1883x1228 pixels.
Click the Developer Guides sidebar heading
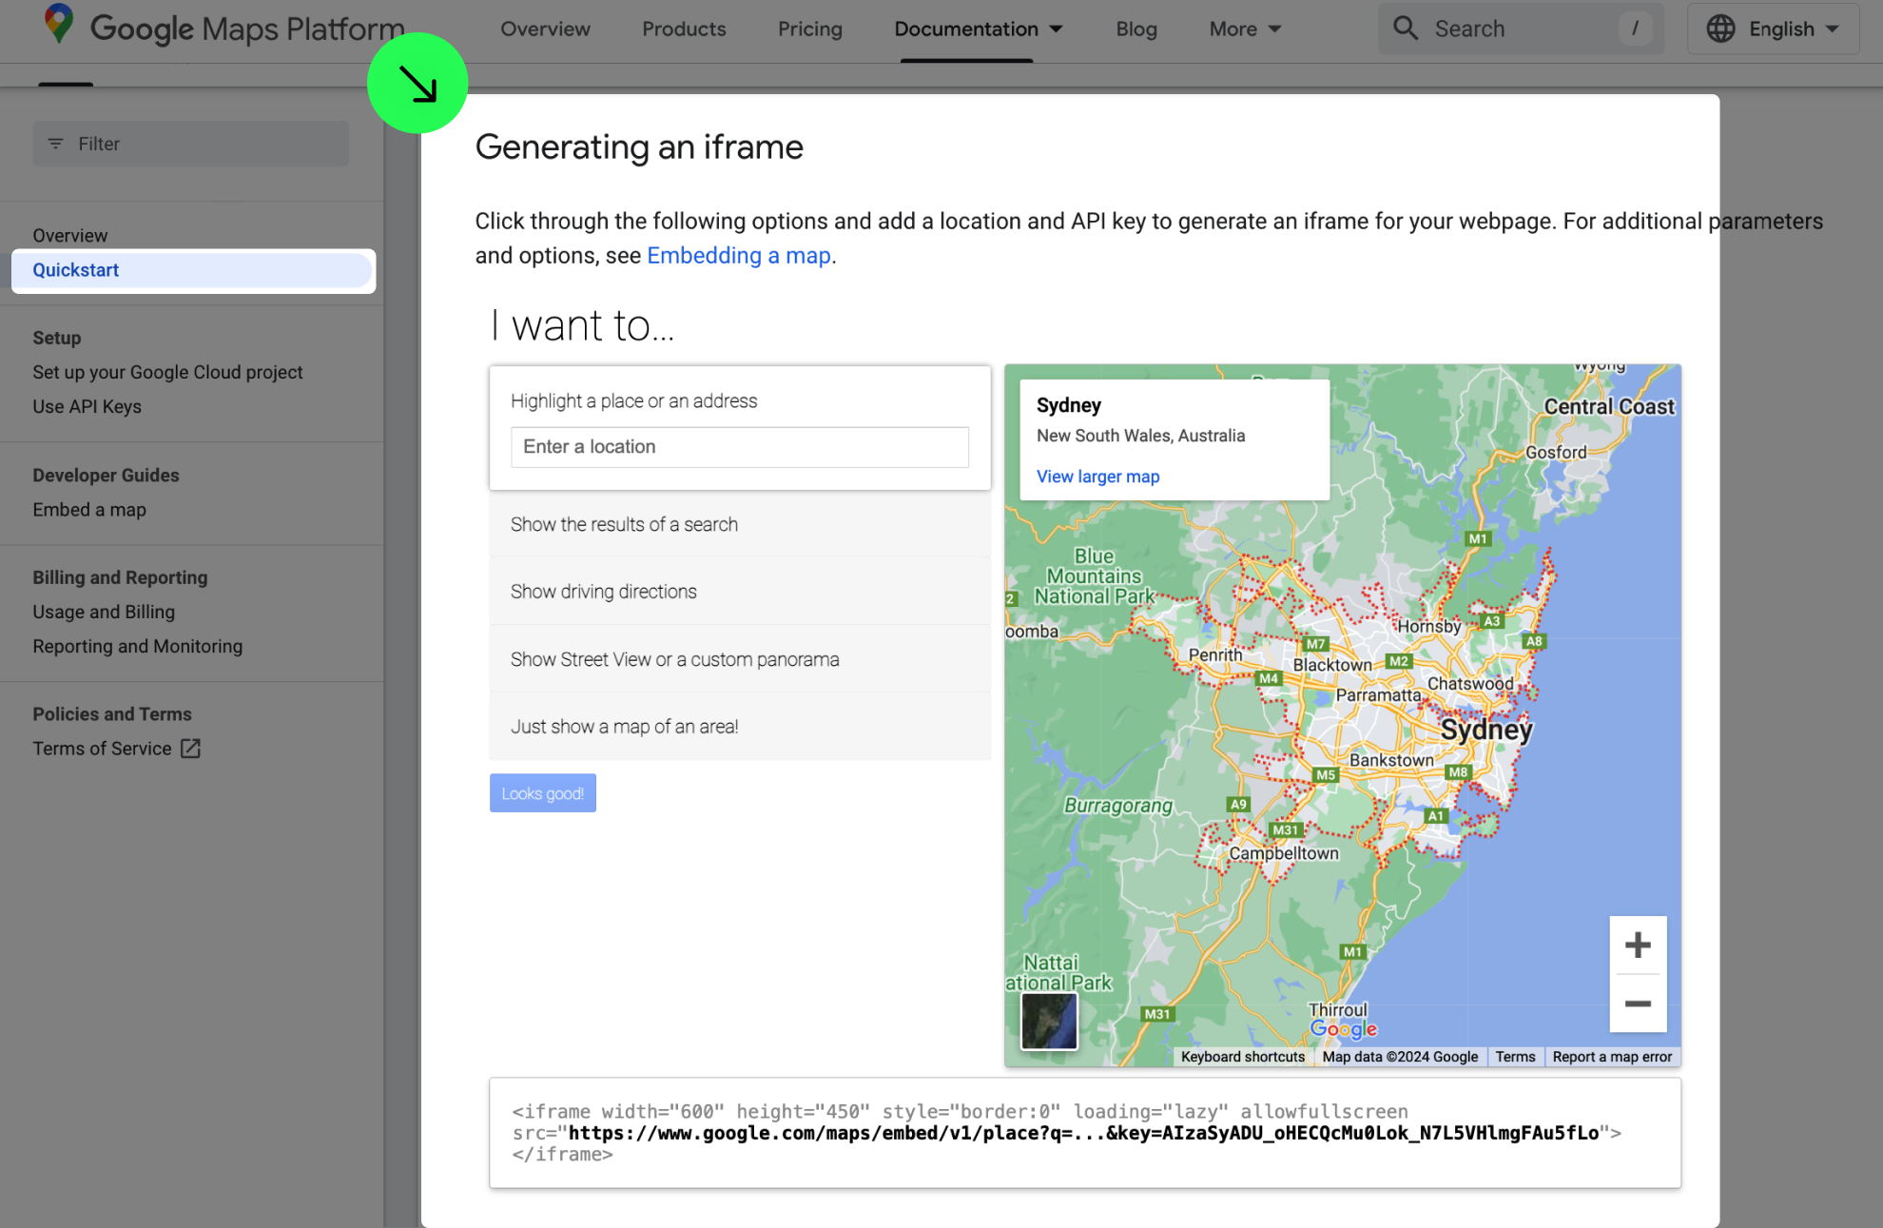pos(106,476)
